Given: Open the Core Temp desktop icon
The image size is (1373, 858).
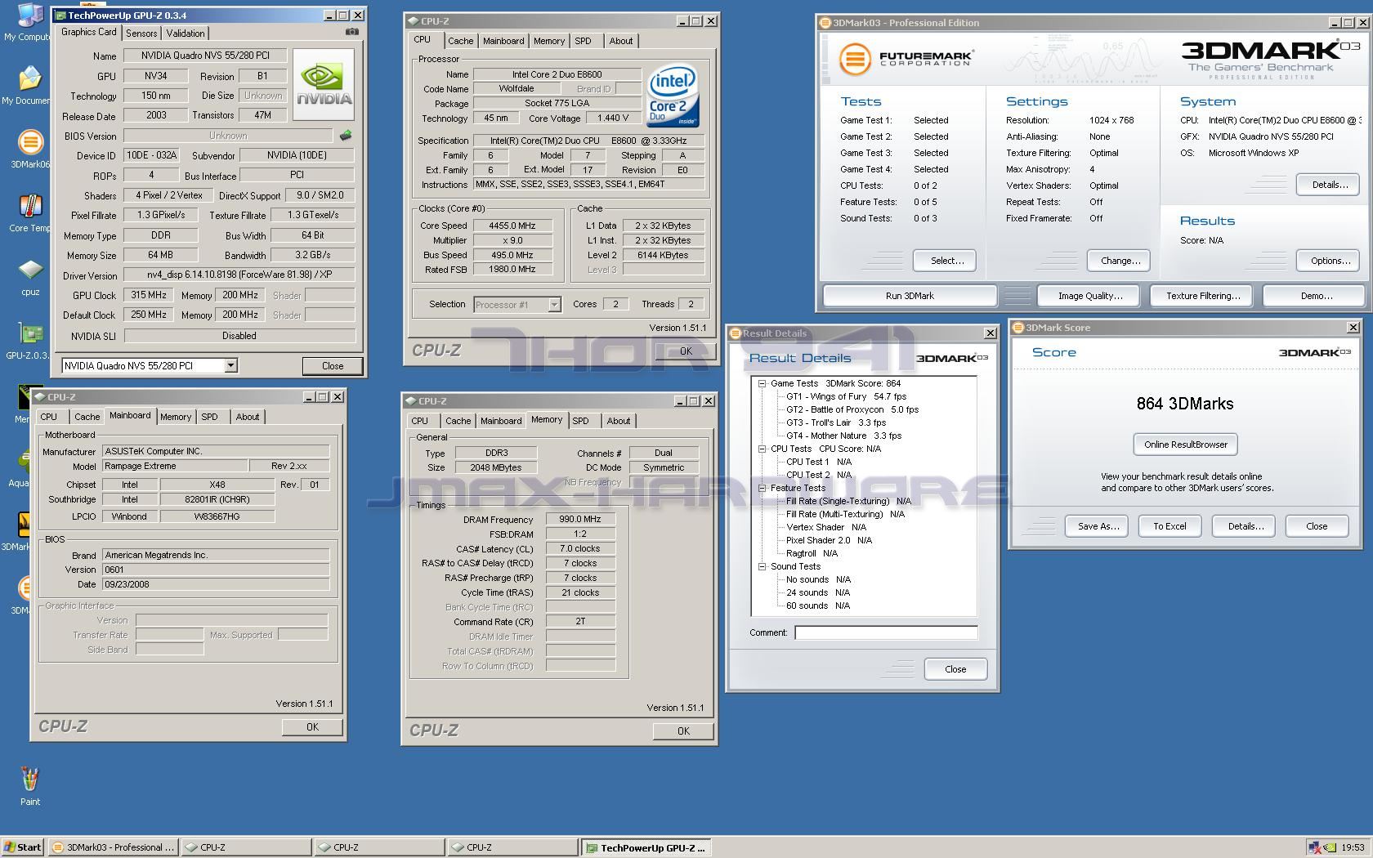Looking at the screenshot, I should pos(29,212).
